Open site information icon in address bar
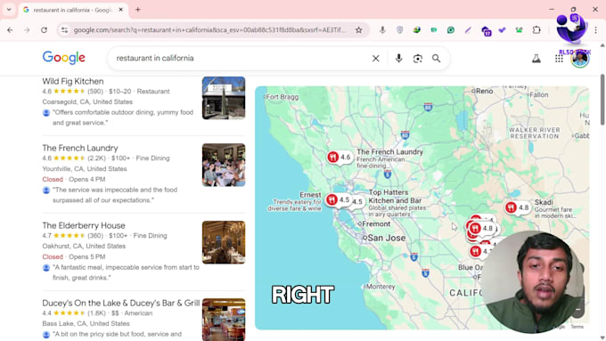This screenshot has height=341, width=606. 64,30
